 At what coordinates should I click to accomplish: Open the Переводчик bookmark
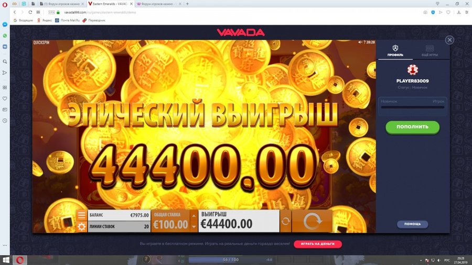tap(94, 20)
